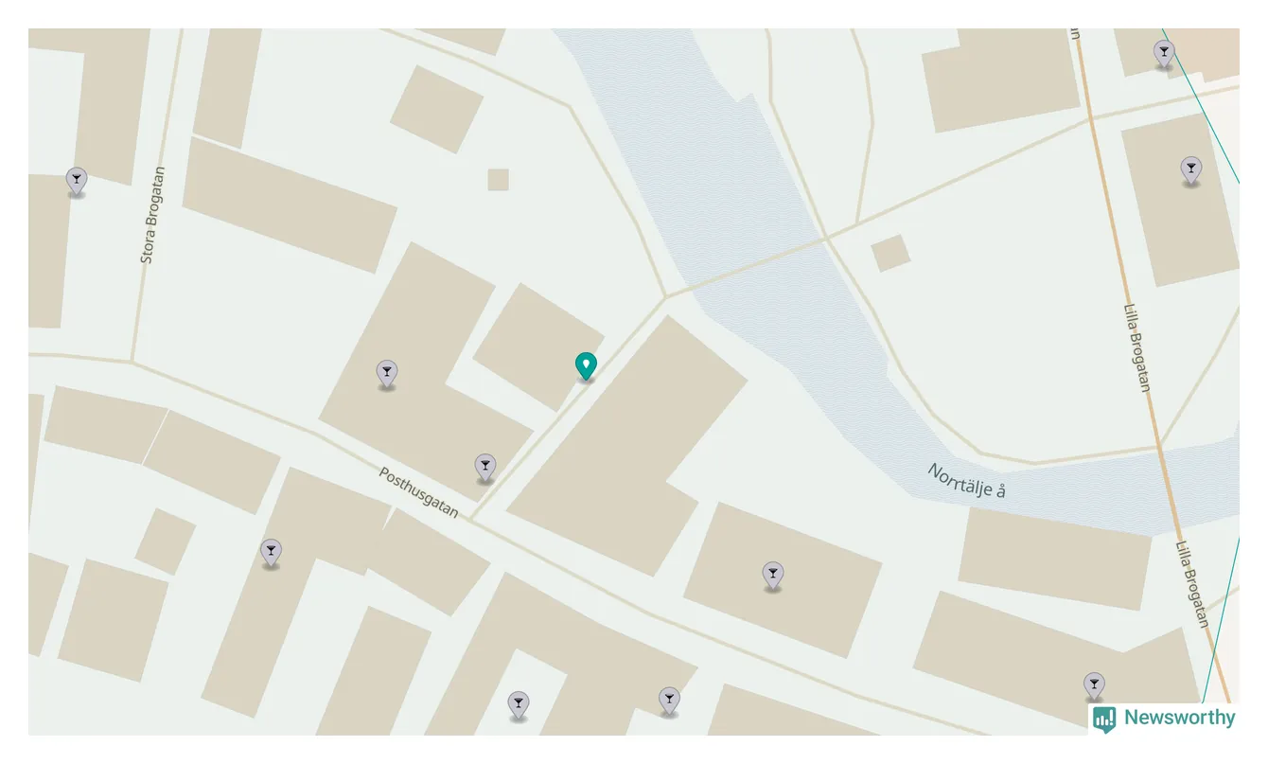Select bar marker south of Norrtälje å label
This screenshot has width=1268, height=764.
[x=773, y=576]
